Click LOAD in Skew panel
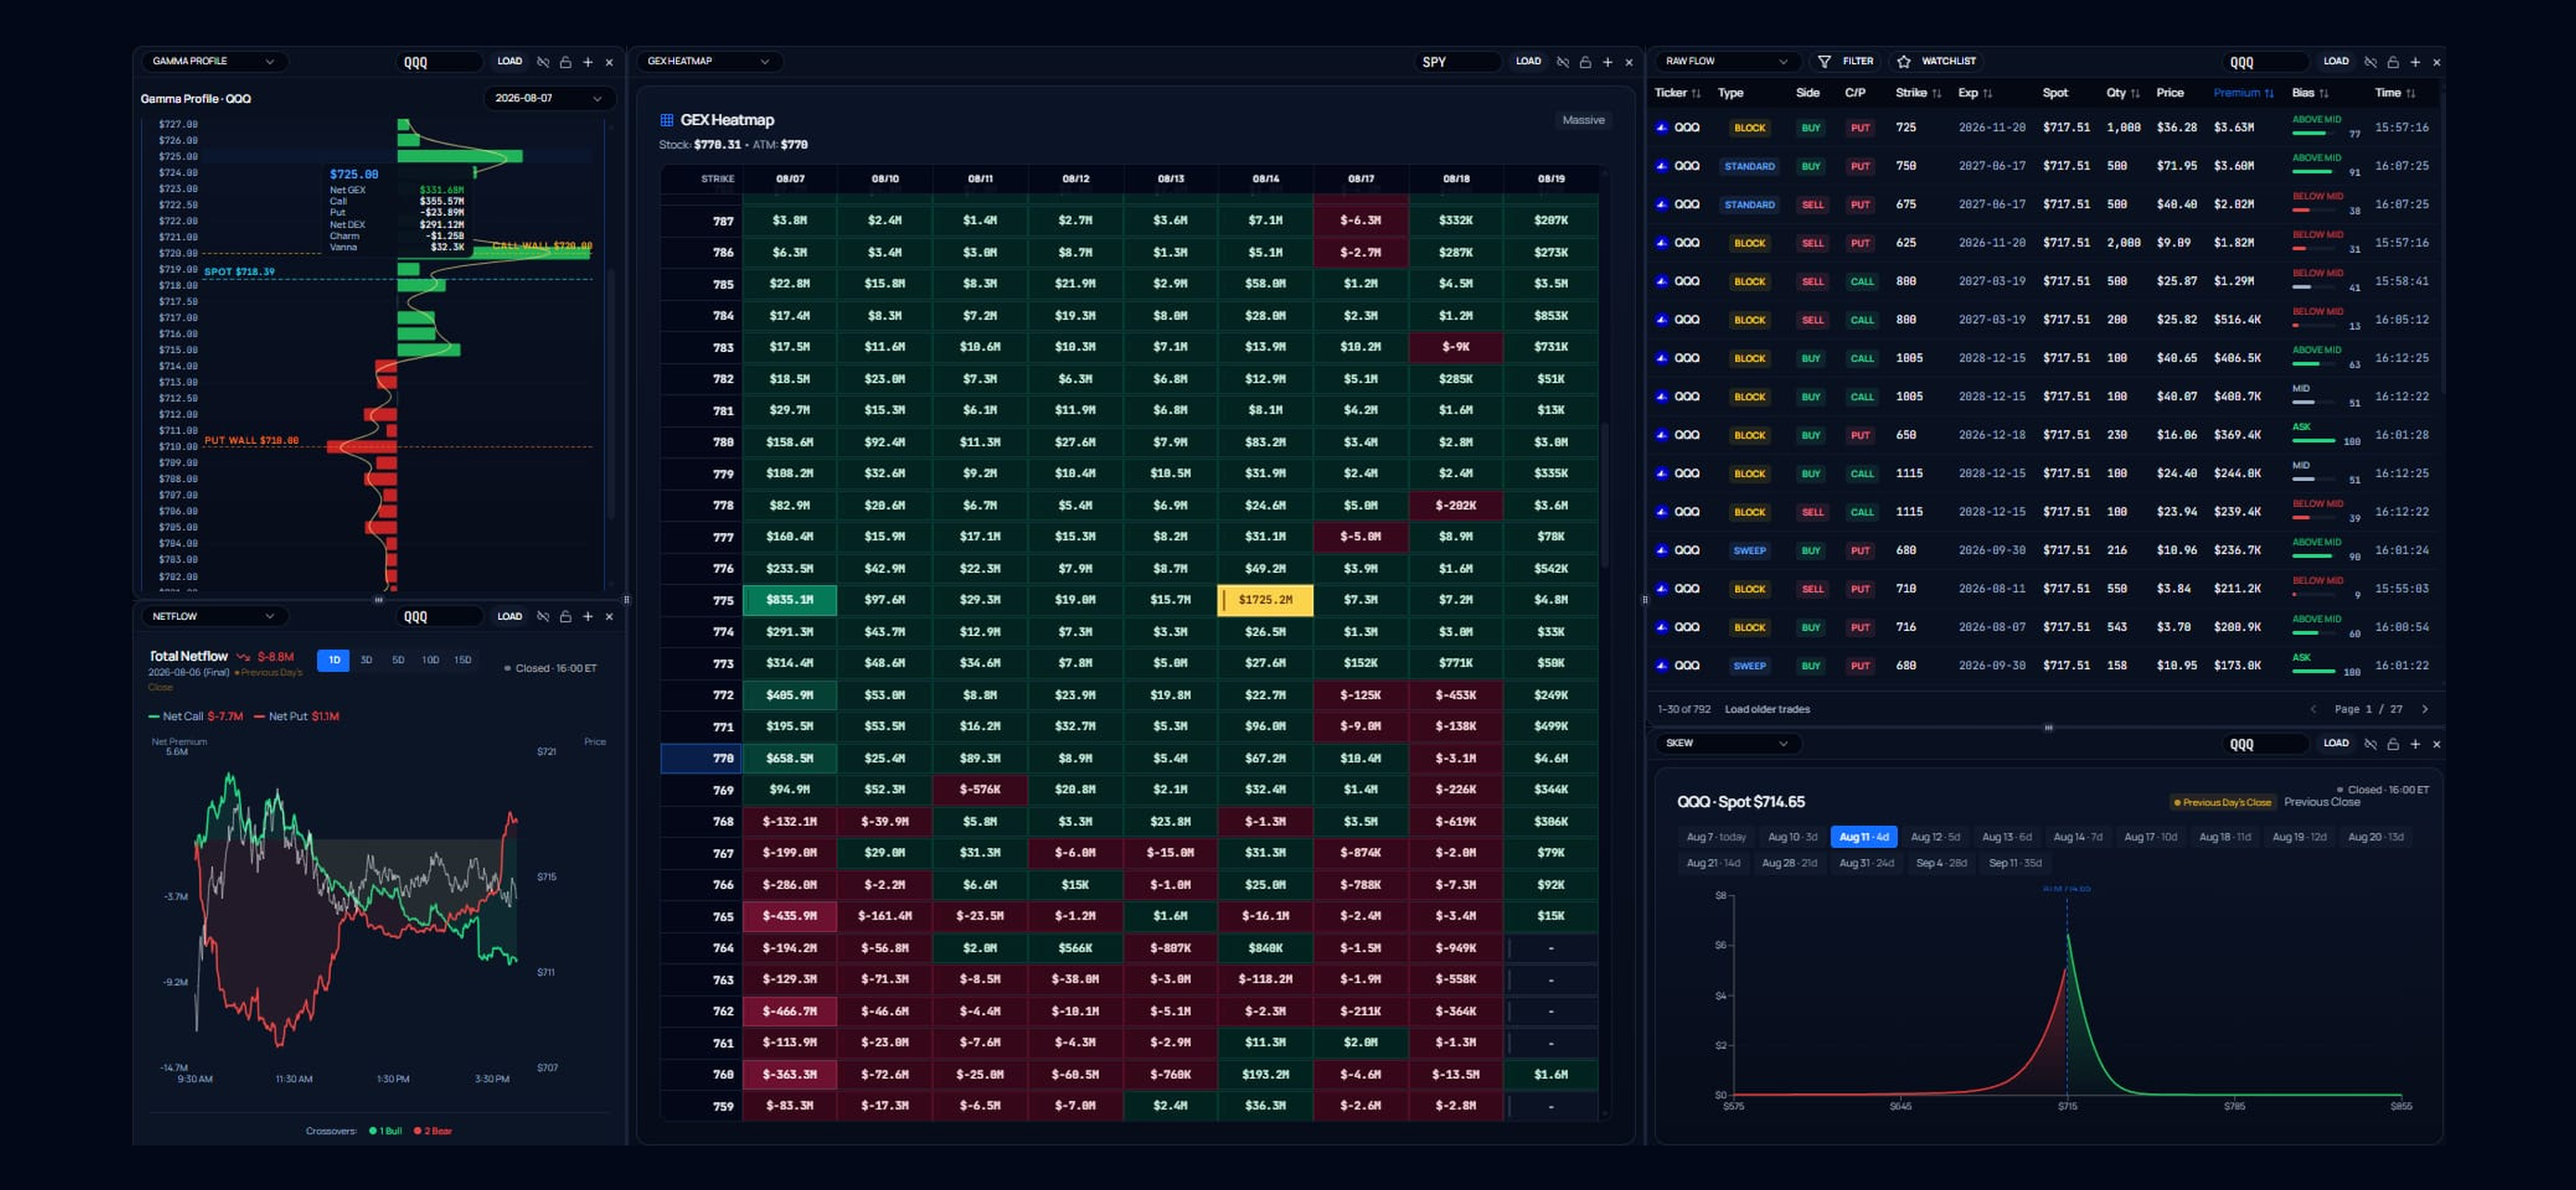The image size is (2576, 1190). [x=2336, y=743]
